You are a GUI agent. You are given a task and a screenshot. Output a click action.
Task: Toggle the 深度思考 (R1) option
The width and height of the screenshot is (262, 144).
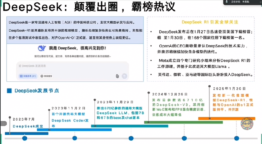tap(28, 76)
